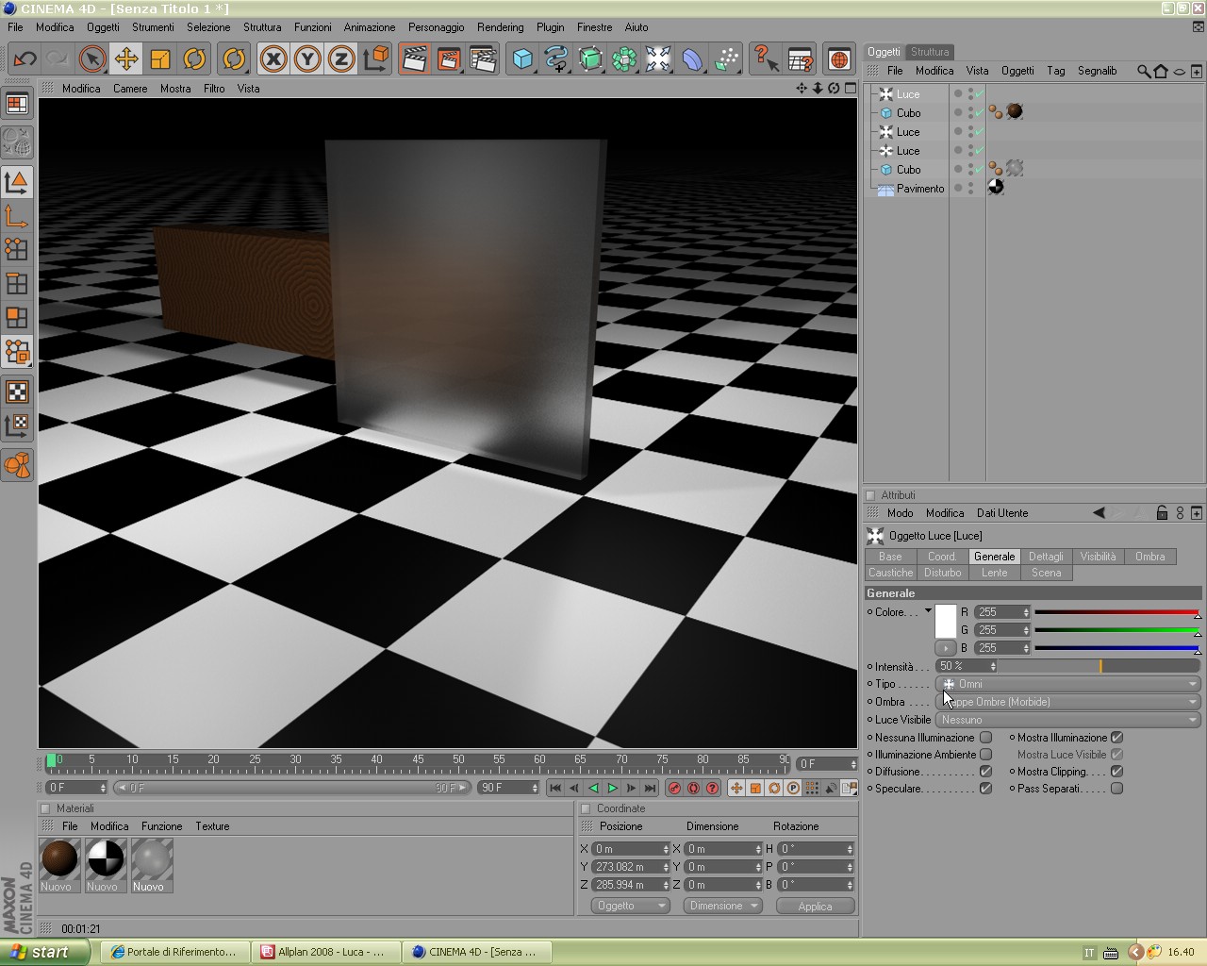Image resolution: width=1207 pixels, height=966 pixels.
Task: Open the search magnifier in Oggetti panel
Action: 1143,71
